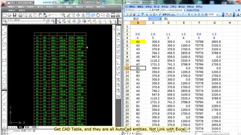
Task: Click Save in AutoCAD's quick access toolbar
Action: click(x=16, y=3)
